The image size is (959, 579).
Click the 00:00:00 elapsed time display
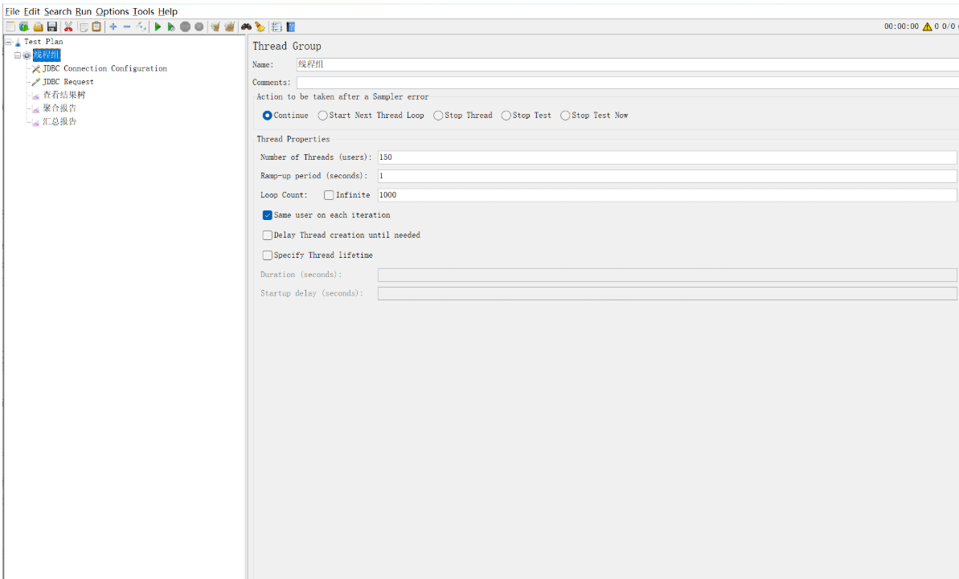coord(901,27)
